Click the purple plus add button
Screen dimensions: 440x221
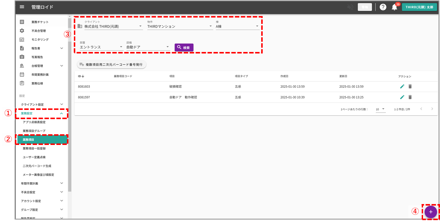pos(430,212)
